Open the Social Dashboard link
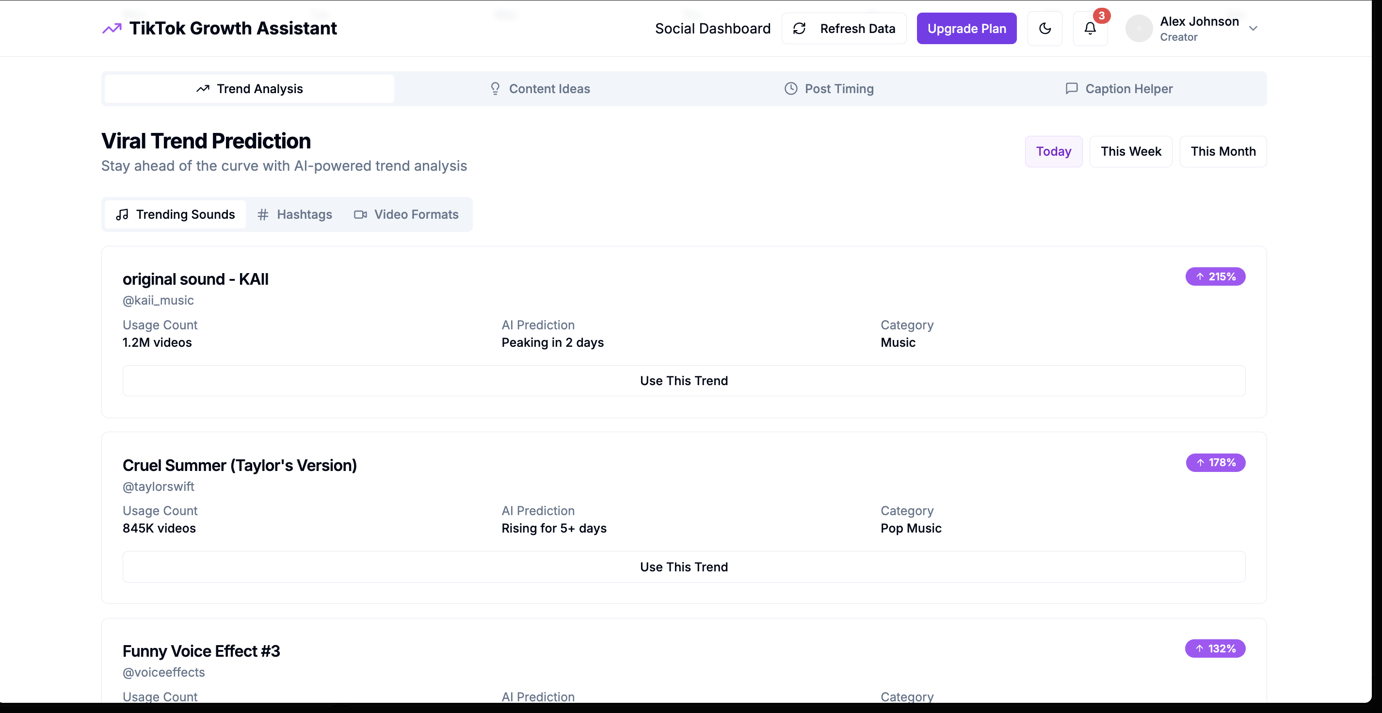Viewport: 1382px width, 713px height. pyautogui.click(x=712, y=29)
